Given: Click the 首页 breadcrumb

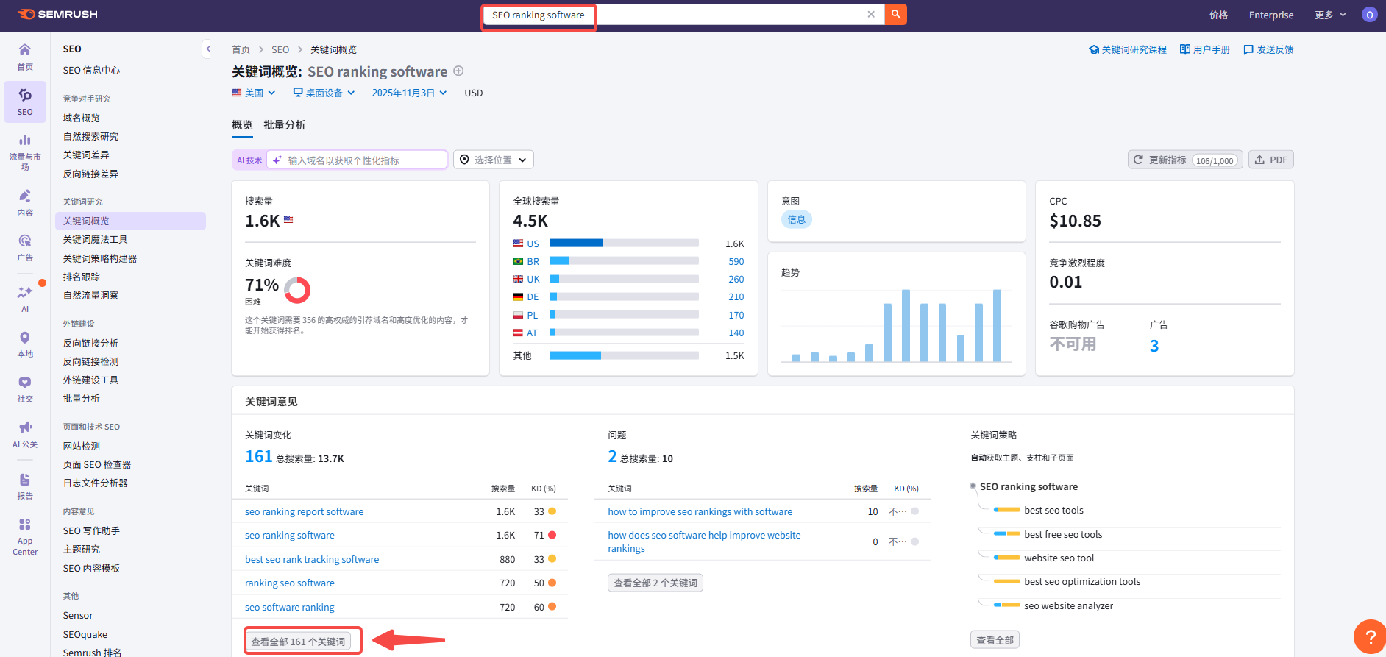Looking at the screenshot, I should click(241, 49).
